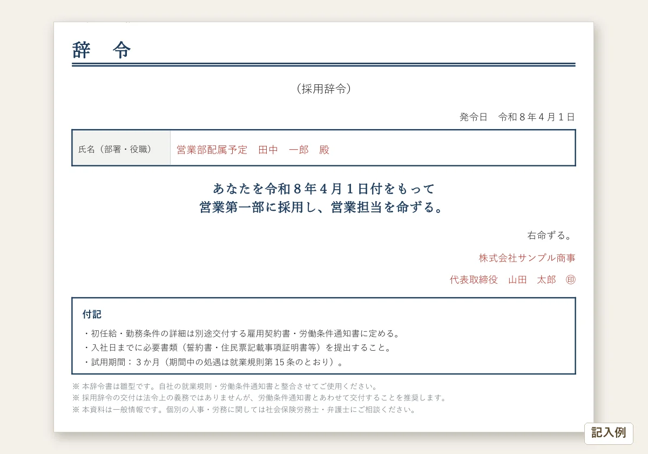Click the 右命ずる。 text

pyautogui.click(x=550, y=236)
